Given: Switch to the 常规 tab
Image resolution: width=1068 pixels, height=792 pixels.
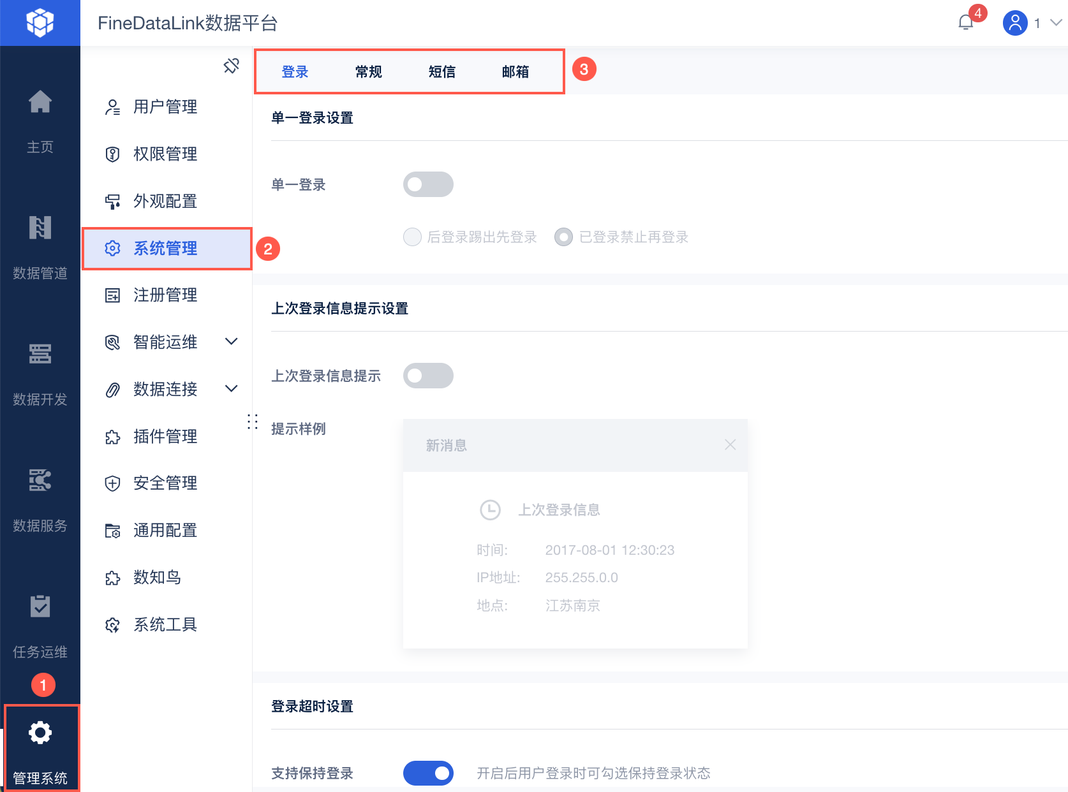Looking at the screenshot, I should pyautogui.click(x=369, y=72).
